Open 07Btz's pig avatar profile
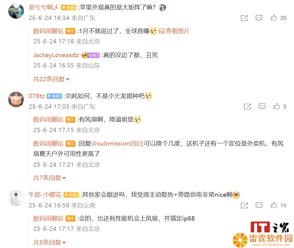This screenshot has height=248, width=294. (x=16, y=99)
